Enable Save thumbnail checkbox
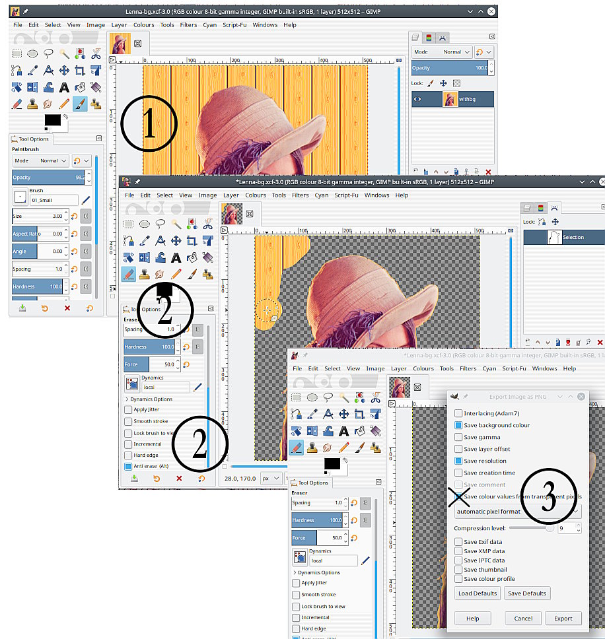The height and width of the screenshot is (639, 605). point(458,569)
